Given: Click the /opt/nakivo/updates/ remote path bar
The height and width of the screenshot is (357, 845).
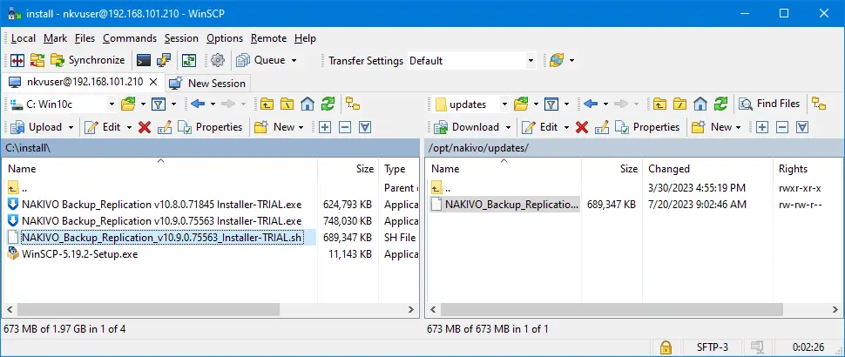Looking at the screenshot, I should pos(634,147).
